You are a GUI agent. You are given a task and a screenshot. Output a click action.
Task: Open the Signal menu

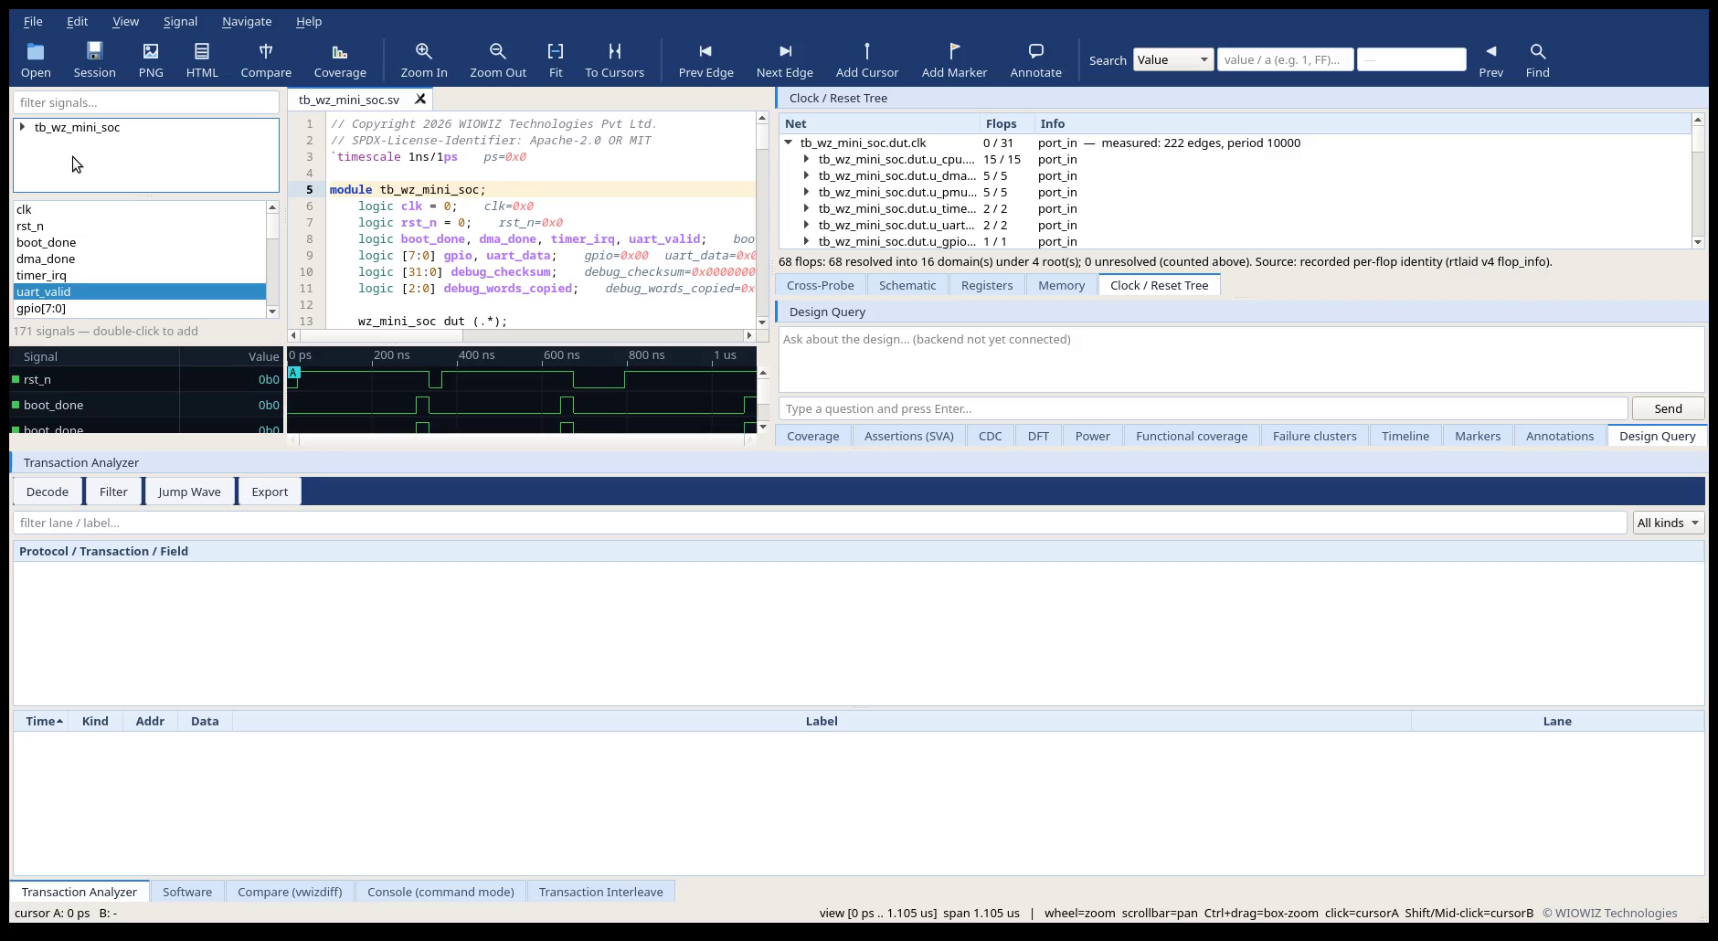pyautogui.click(x=180, y=21)
